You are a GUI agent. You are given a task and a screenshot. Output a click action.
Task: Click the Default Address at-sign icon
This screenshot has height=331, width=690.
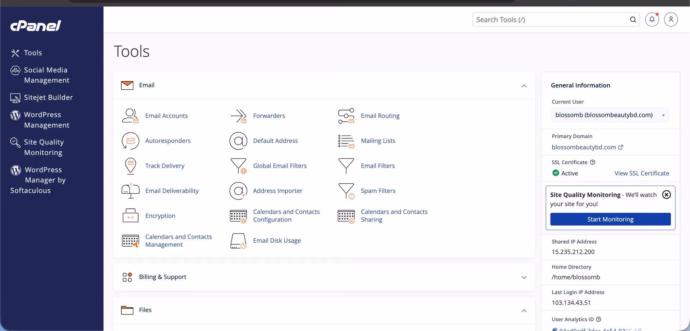point(238,141)
